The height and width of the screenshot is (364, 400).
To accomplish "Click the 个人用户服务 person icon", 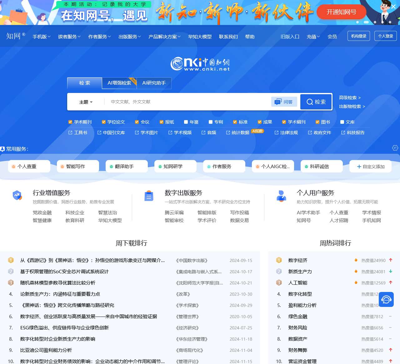I will coord(281,196).
